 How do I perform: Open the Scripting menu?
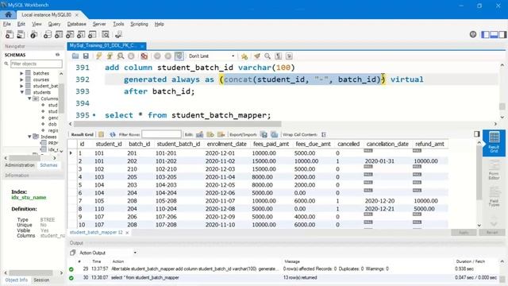click(139, 24)
